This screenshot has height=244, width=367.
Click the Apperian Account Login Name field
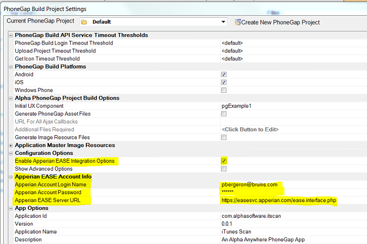293,184
